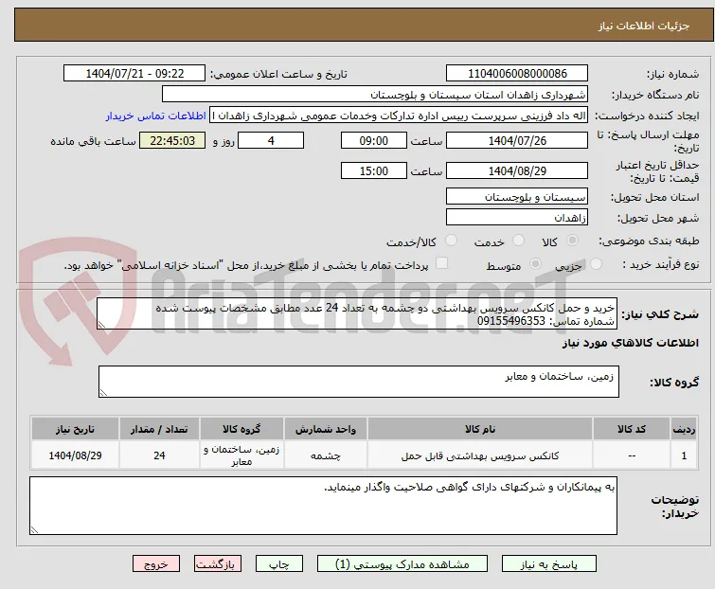Click the announcement date field 1404/07/21 - 09:22
This screenshot has width=715, height=589.
click(x=134, y=74)
